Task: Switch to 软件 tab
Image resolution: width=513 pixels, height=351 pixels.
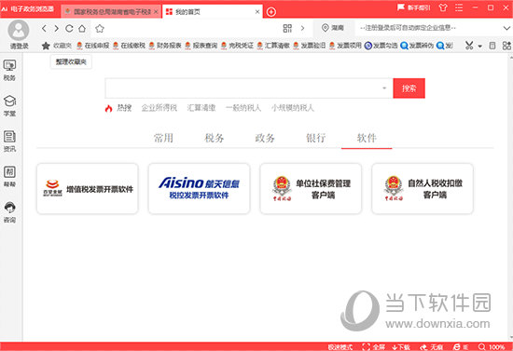Action: 367,138
